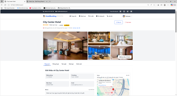
Task: Open the large main hotel room photo
Action: 65,46
